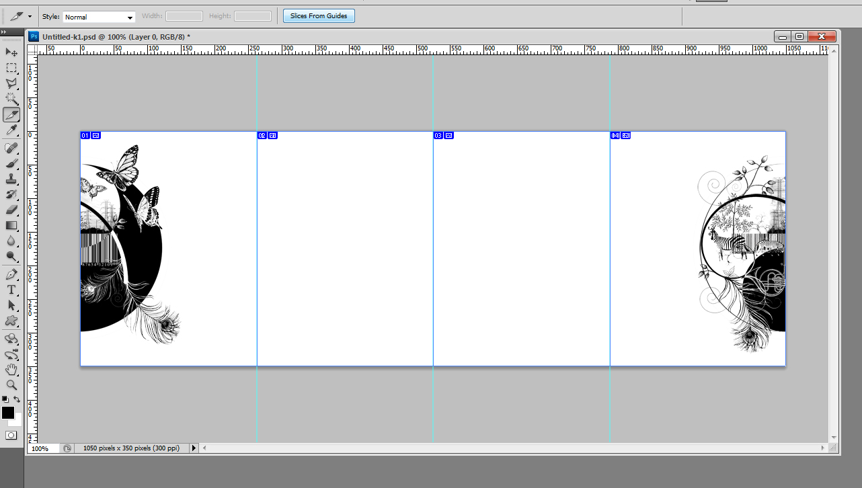Viewport: 862px width, 488px height.
Task: Choose the Polygonal Lasso tool
Action: point(11,83)
